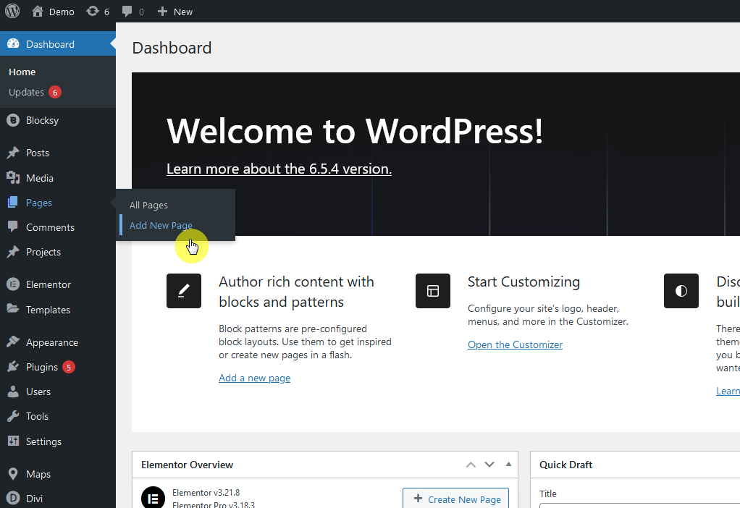Click the half-circle styles icon tile
This screenshot has width=740, height=508.
pos(681,291)
